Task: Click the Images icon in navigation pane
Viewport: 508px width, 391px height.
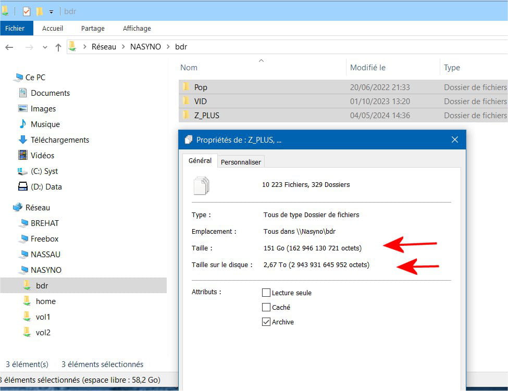Action: pyautogui.click(x=23, y=108)
